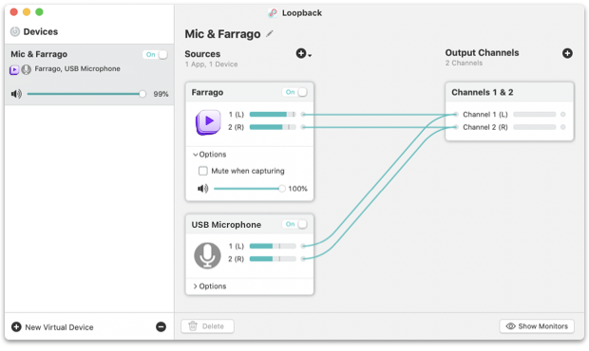Click the Farrago app icon in Sources
589x351 pixels.
click(x=208, y=121)
